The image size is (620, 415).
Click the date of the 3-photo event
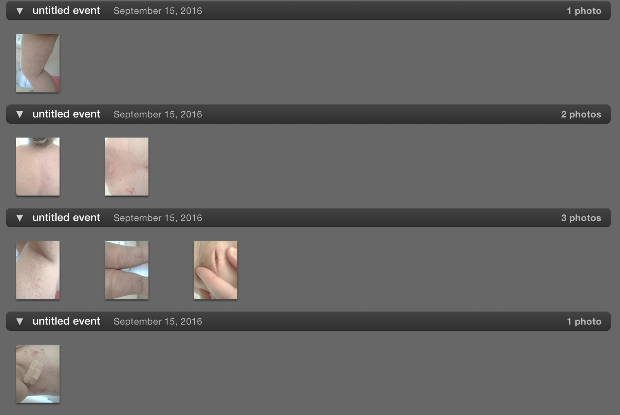pos(158,218)
